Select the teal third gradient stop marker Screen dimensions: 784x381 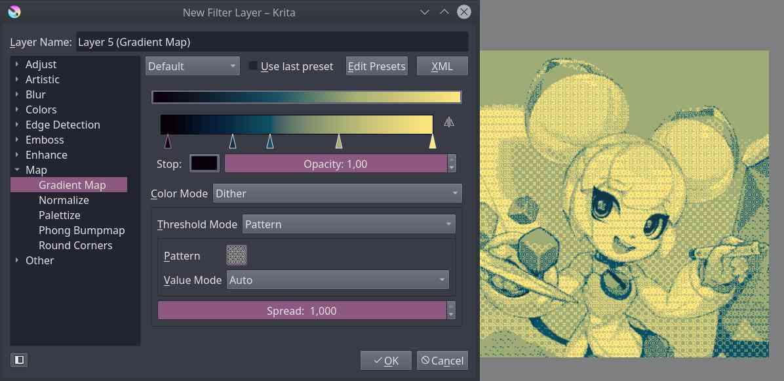(270, 142)
